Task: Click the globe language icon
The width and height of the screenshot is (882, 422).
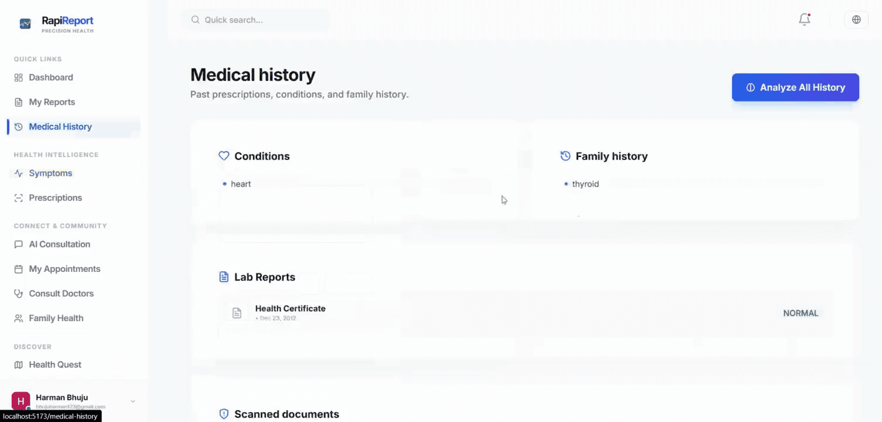Action: pyautogui.click(x=856, y=19)
